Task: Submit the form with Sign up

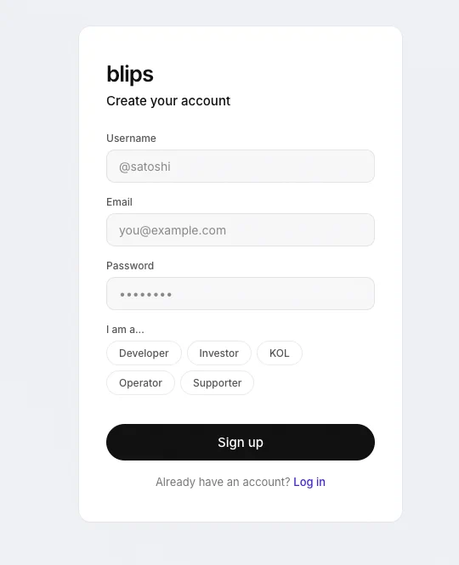Action: point(241,442)
